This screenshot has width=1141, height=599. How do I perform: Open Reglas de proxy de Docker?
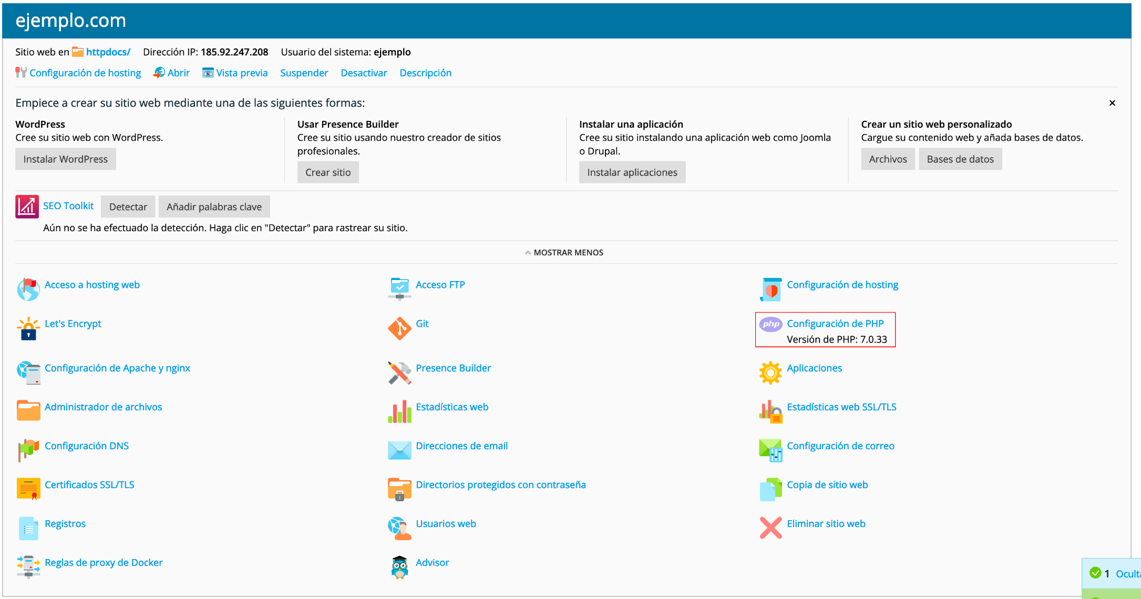(104, 563)
